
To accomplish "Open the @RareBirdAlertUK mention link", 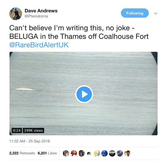I will click(39, 45).
